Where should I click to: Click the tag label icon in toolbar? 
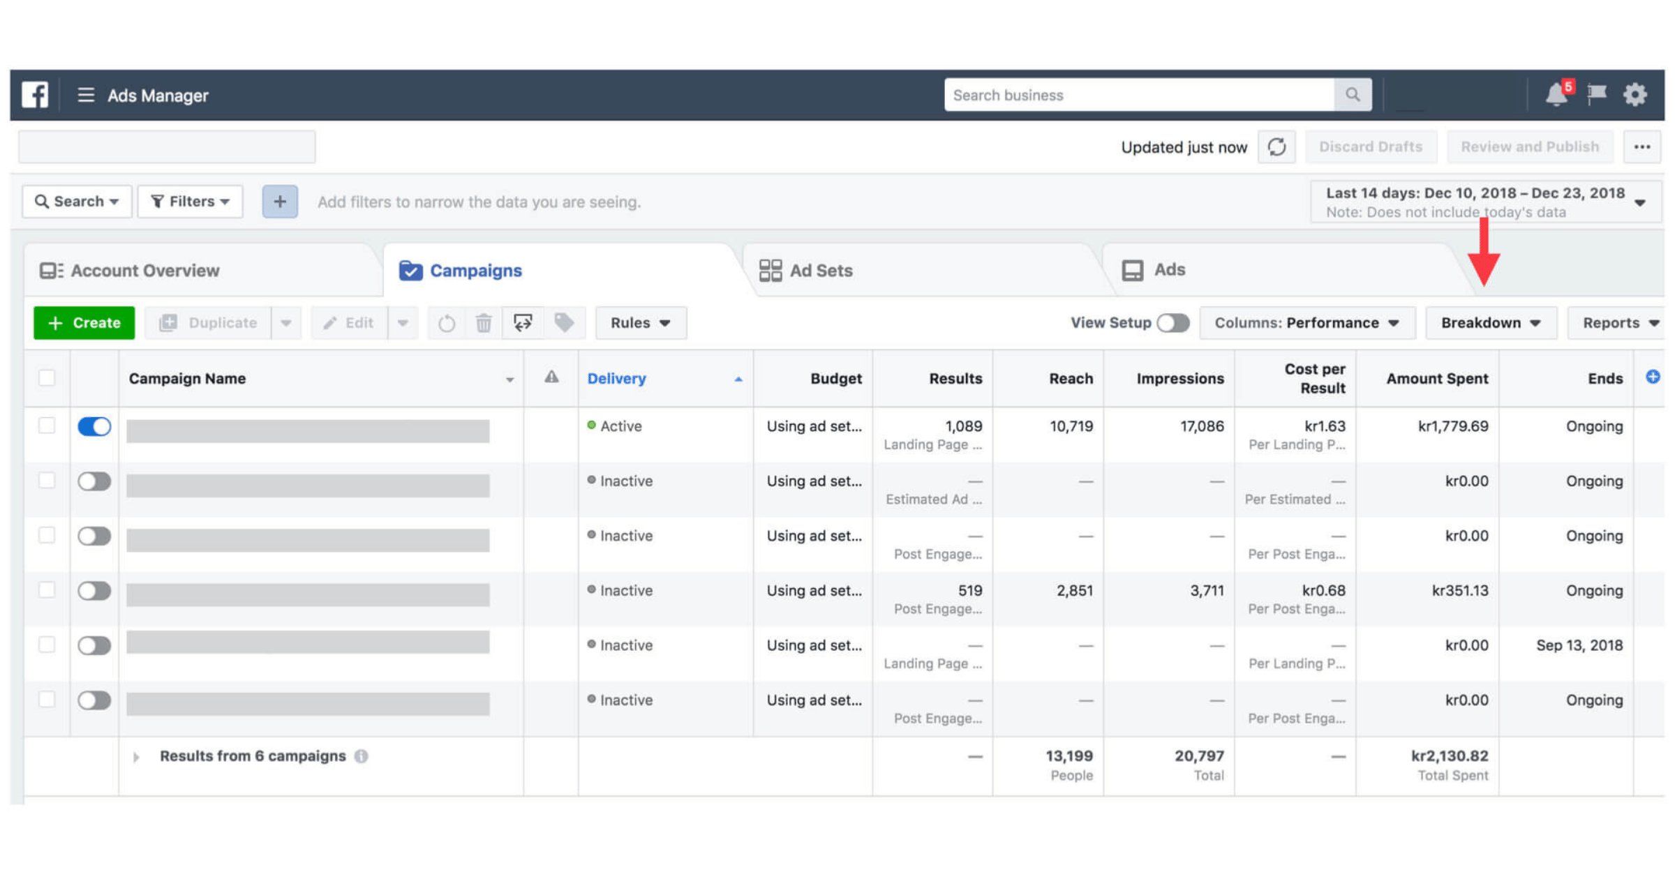(564, 323)
